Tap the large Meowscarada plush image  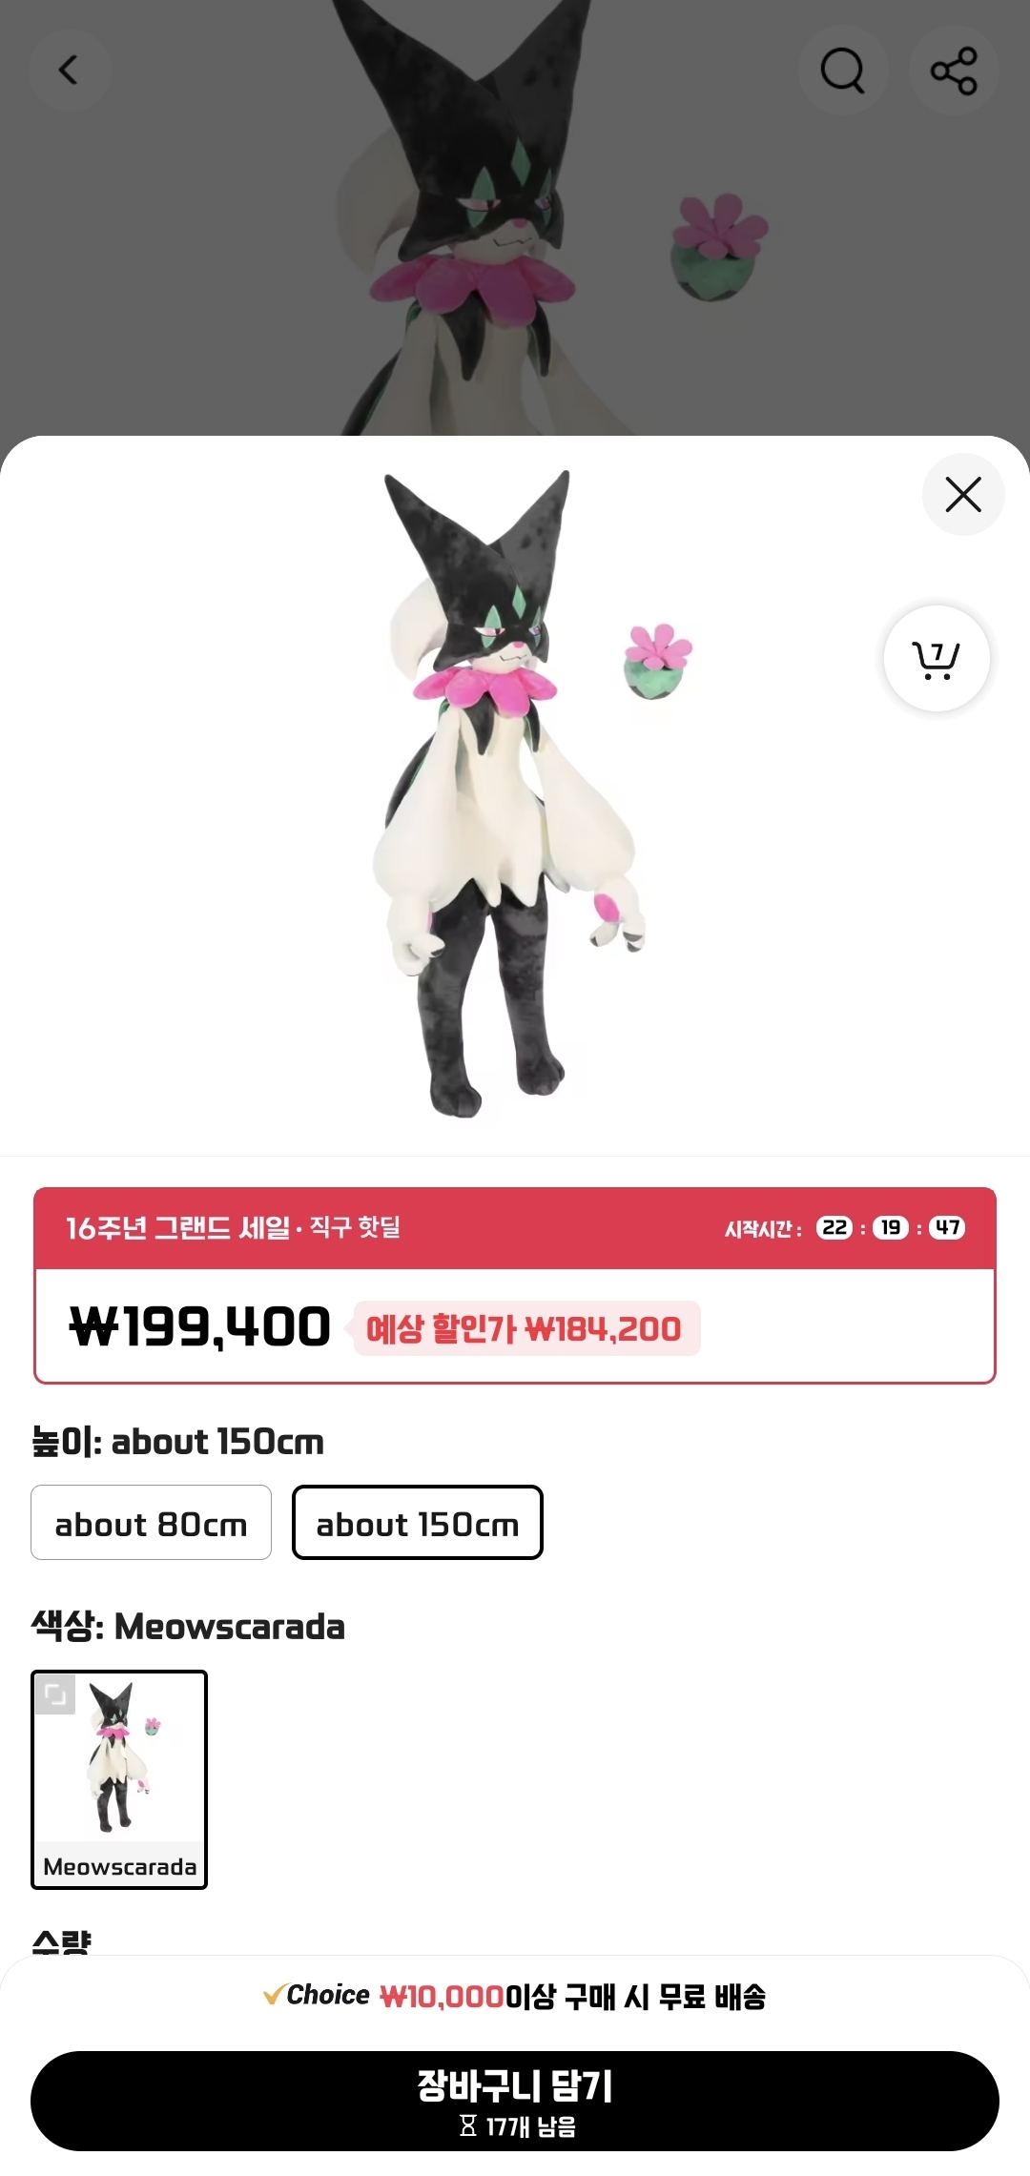515,794
